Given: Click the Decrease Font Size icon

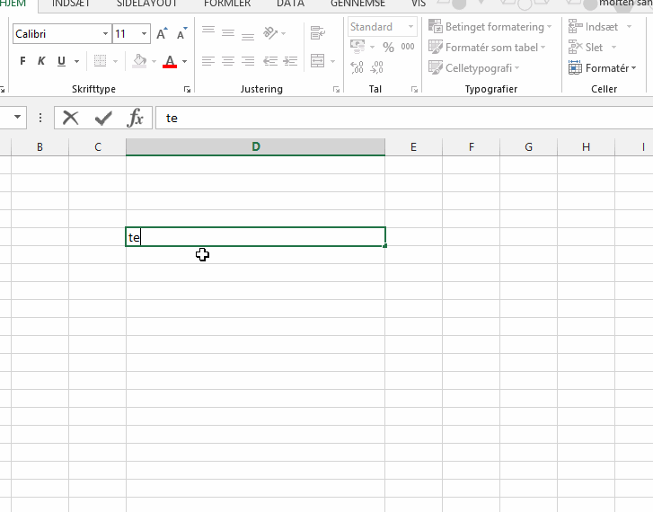Looking at the screenshot, I should [182, 34].
